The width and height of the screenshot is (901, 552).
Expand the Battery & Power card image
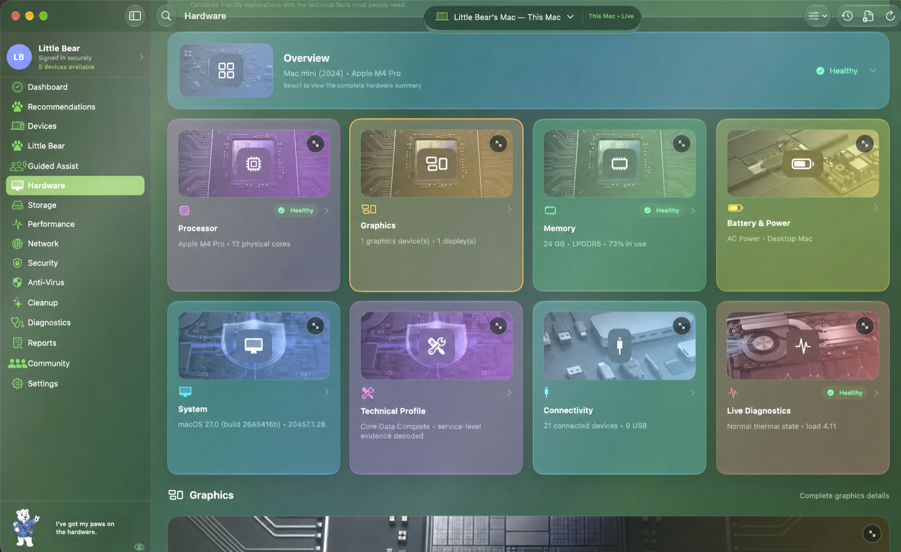[x=864, y=144]
